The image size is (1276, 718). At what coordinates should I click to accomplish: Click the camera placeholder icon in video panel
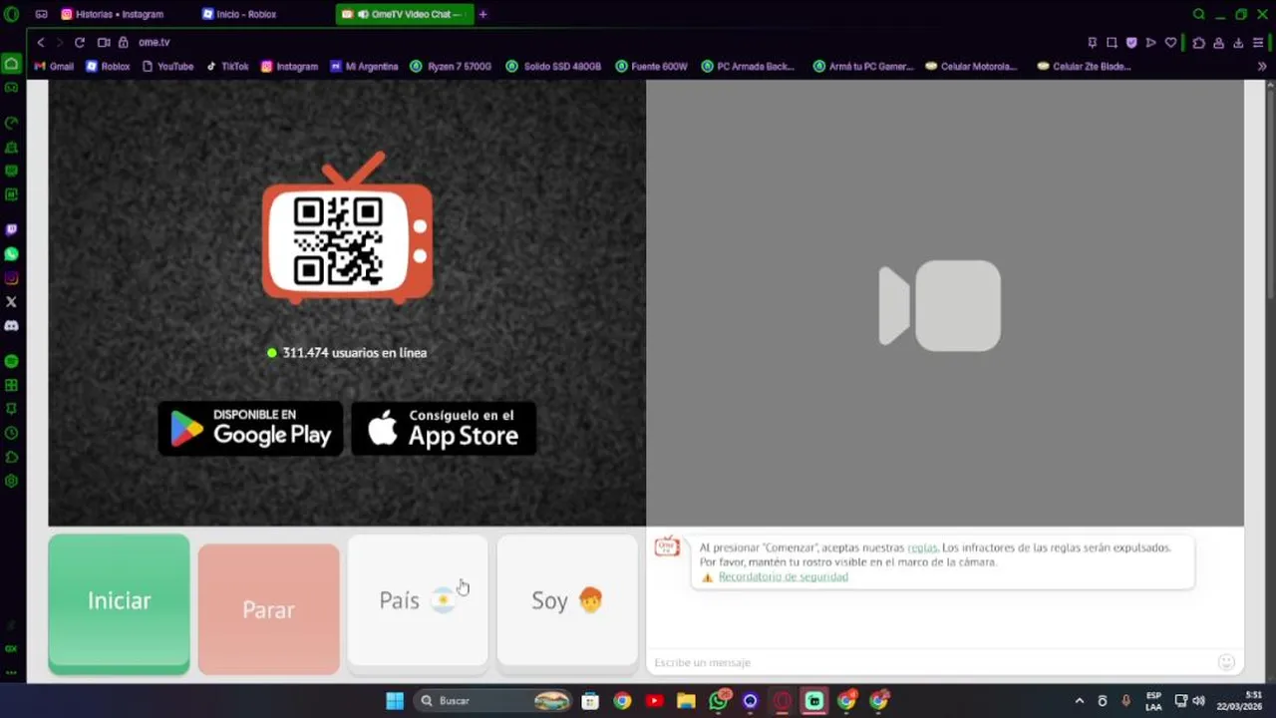(939, 305)
